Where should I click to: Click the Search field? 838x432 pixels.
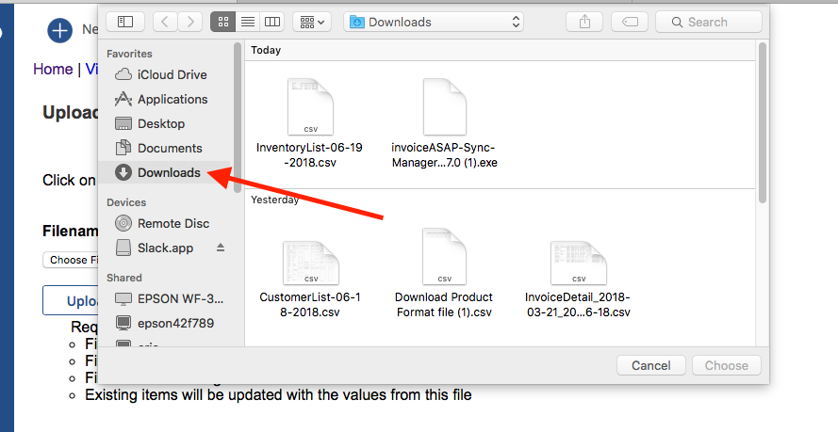coord(708,22)
